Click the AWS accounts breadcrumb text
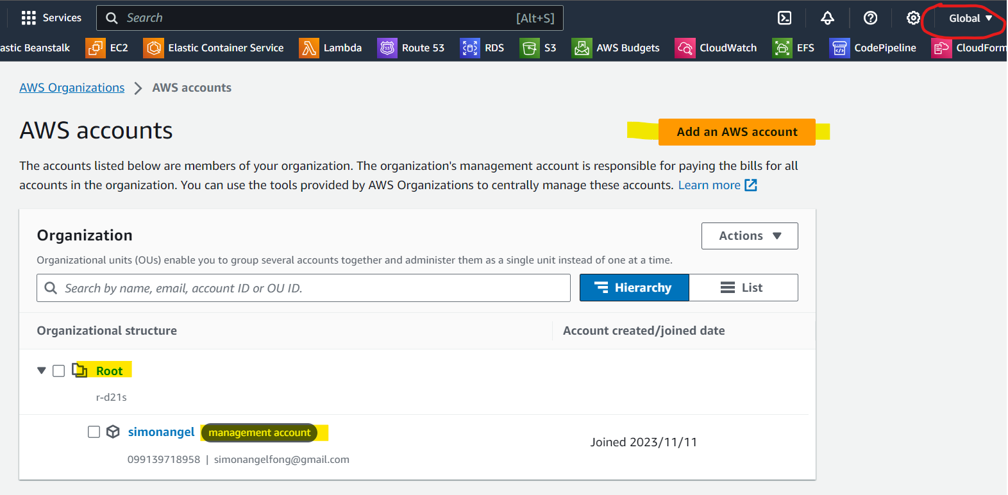This screenshot has width=1008, height=495. pyautogui.click(x=192, y=88)
